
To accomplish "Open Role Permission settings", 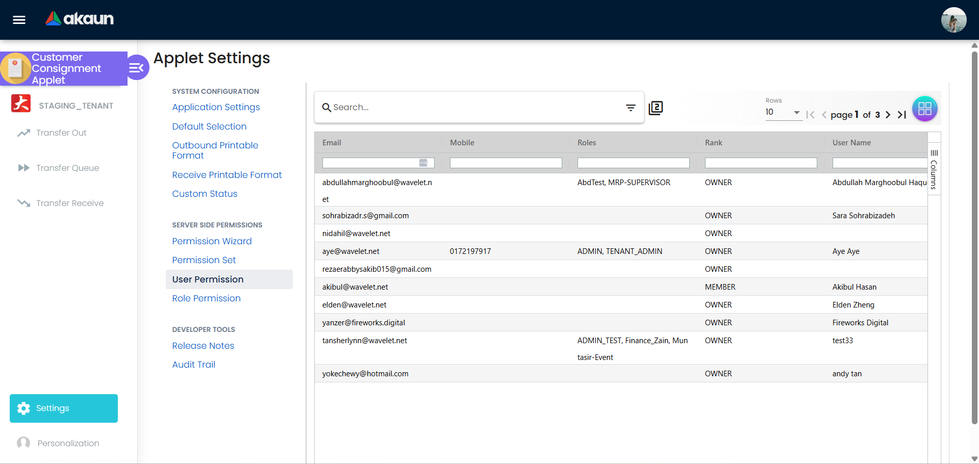I will 206,298.
